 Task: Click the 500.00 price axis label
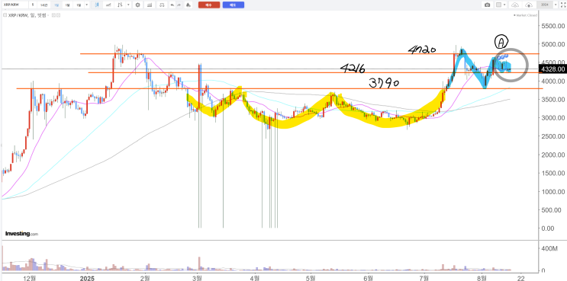coord(553,210)
